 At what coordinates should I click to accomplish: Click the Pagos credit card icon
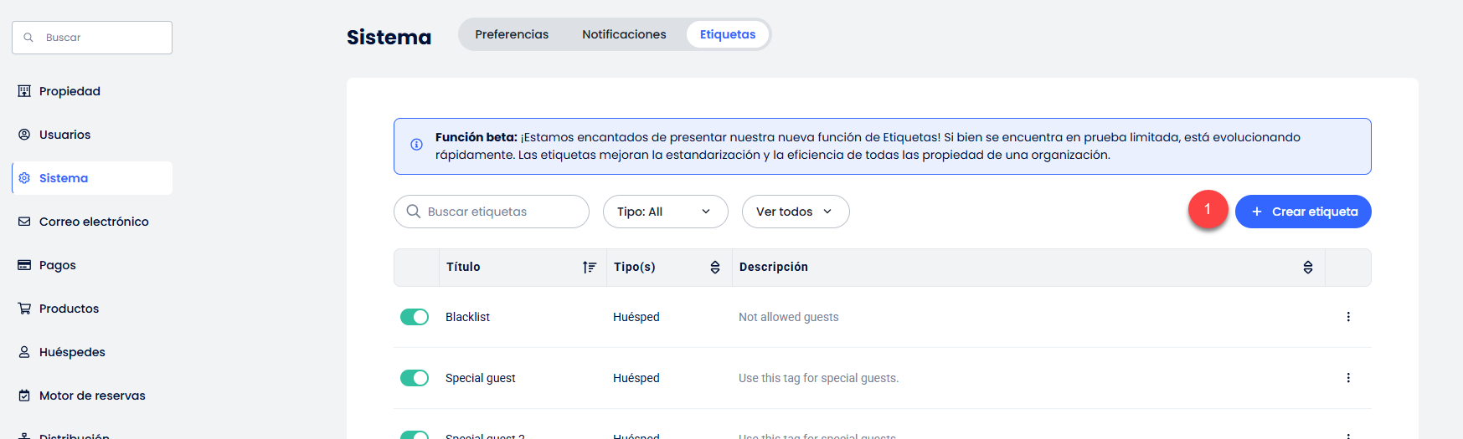[x=24, y=265]
